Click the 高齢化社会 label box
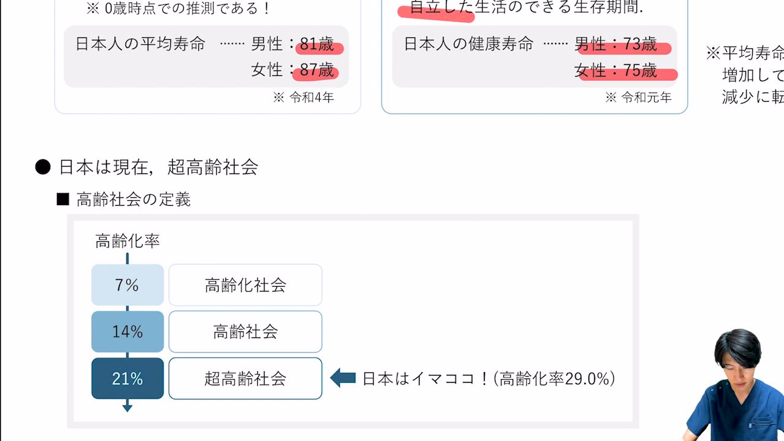784x441 pixels. tap(245, 285)
